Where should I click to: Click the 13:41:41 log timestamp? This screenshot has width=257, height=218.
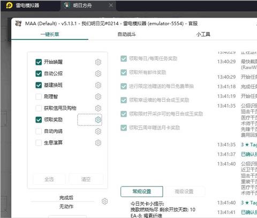click(226, 212)
